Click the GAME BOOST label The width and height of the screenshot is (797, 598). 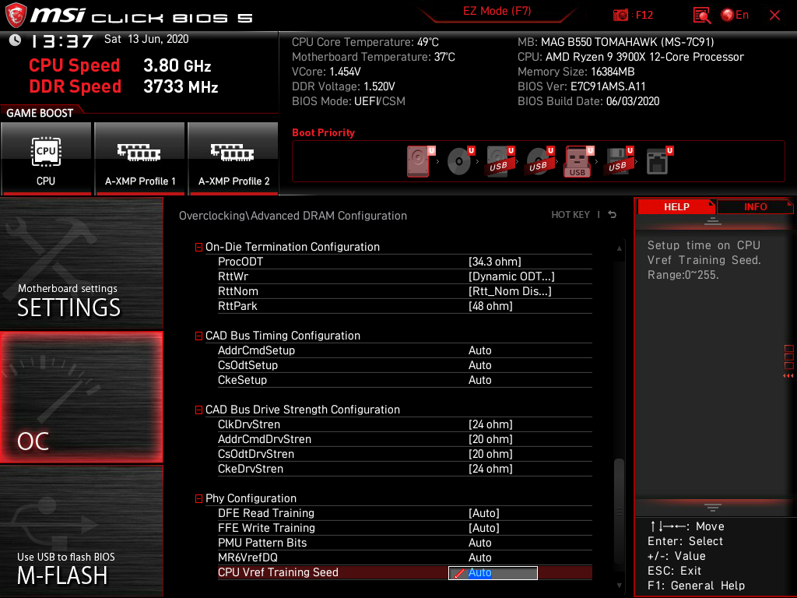click(x=40, y=113)
